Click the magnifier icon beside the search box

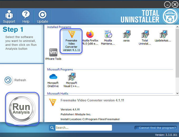(x=52, y=128)
